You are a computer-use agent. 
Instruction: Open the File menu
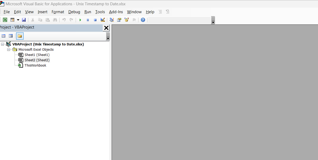coord(7,12)
